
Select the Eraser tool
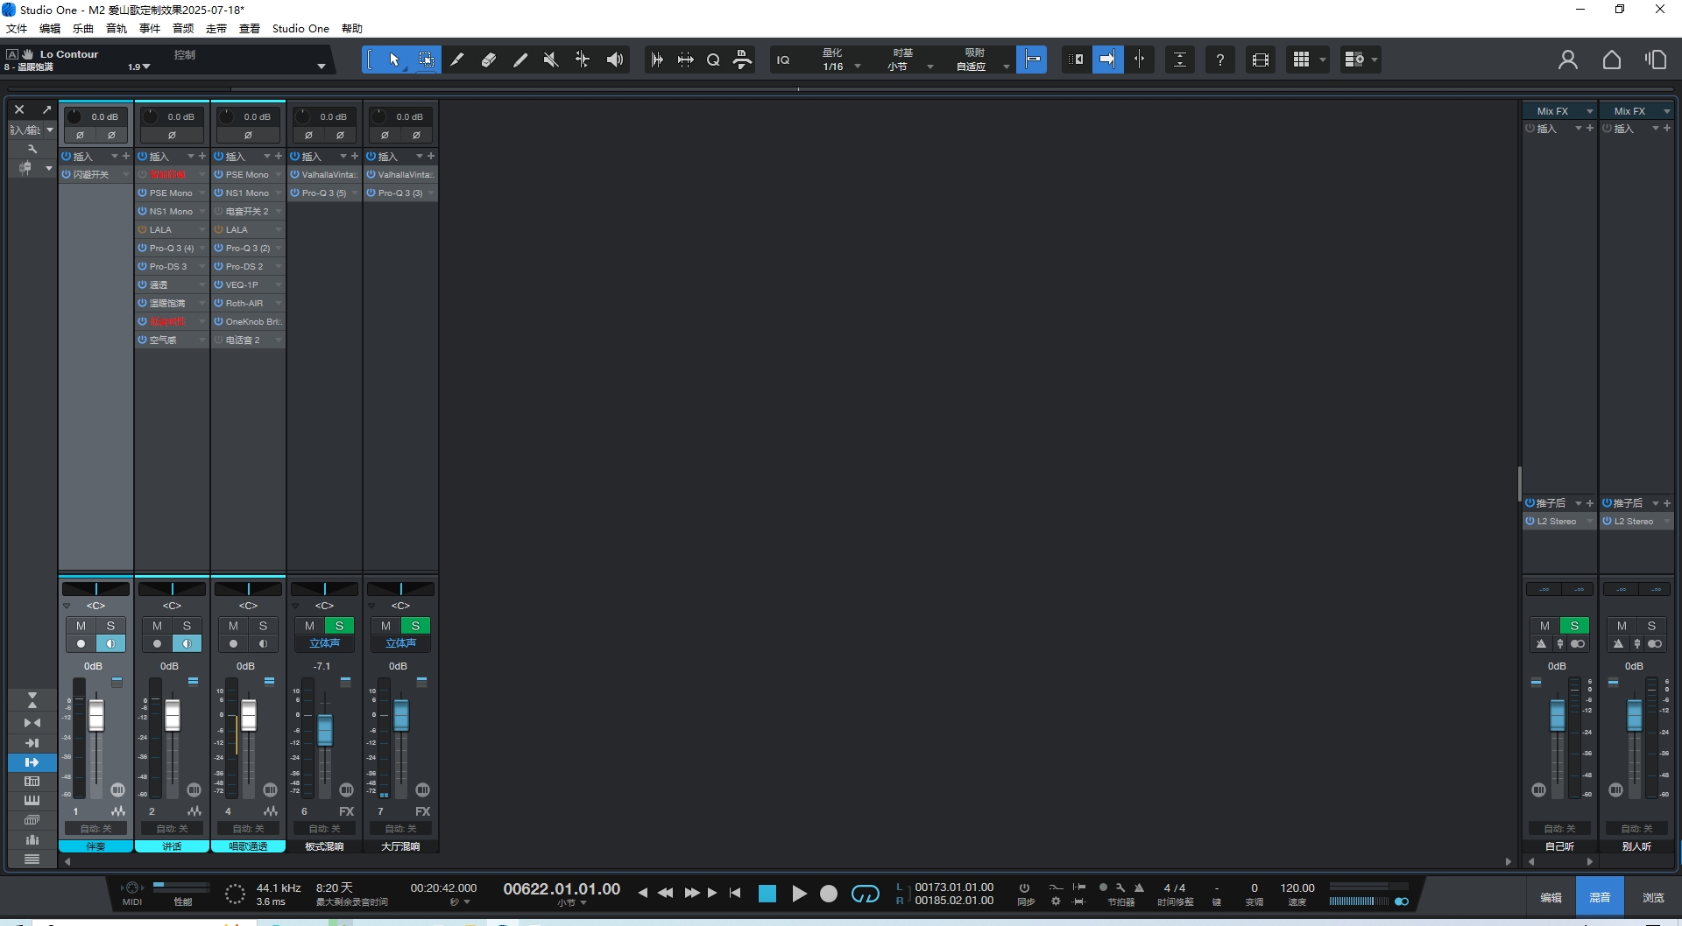pyautogui.click(x=489, y=60)
